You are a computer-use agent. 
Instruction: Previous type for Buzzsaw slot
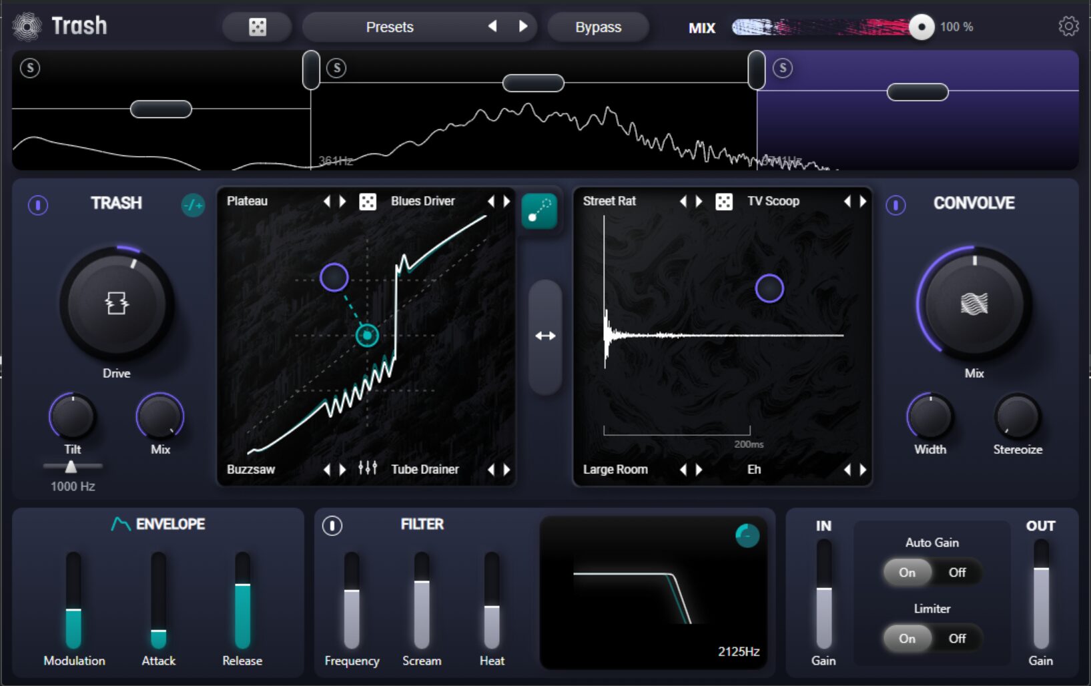327,469
